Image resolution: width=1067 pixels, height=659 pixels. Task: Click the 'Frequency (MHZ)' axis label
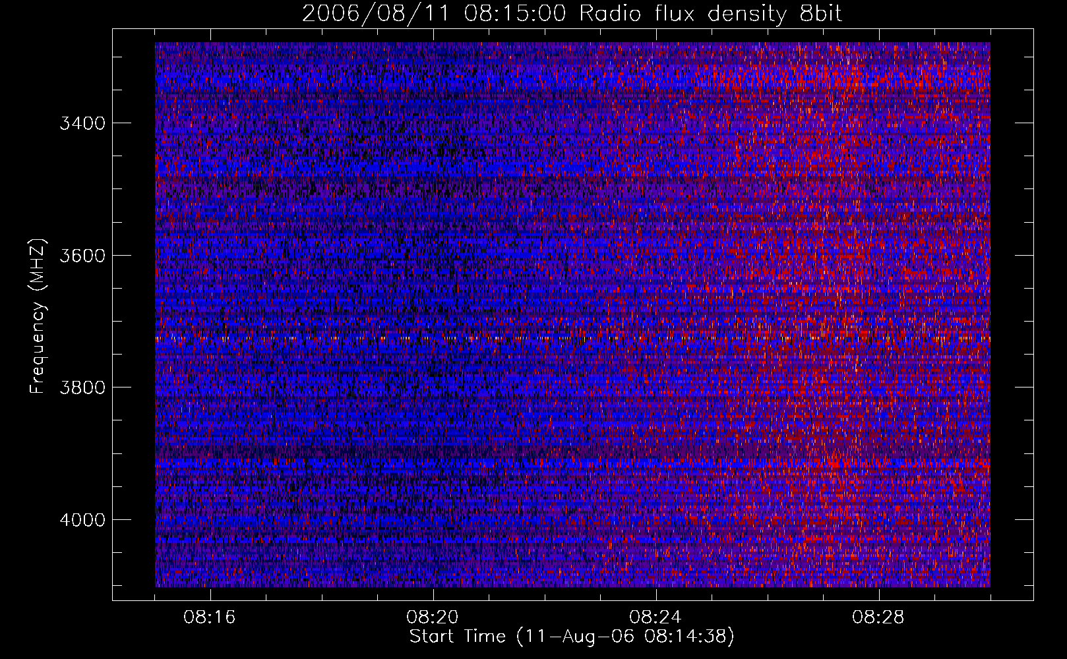click(38, 316)
